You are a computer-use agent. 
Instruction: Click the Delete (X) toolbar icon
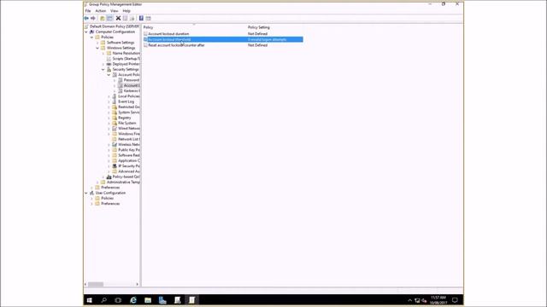click(x=118, y=18)
